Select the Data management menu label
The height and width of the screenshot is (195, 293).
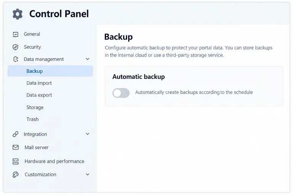(x=44, y=59)
